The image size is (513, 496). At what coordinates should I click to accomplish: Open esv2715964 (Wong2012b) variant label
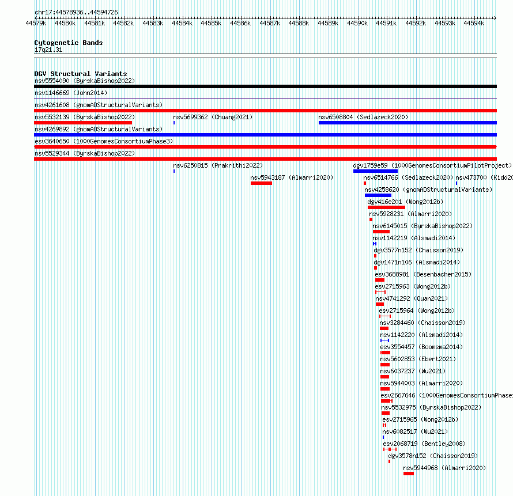417,311
